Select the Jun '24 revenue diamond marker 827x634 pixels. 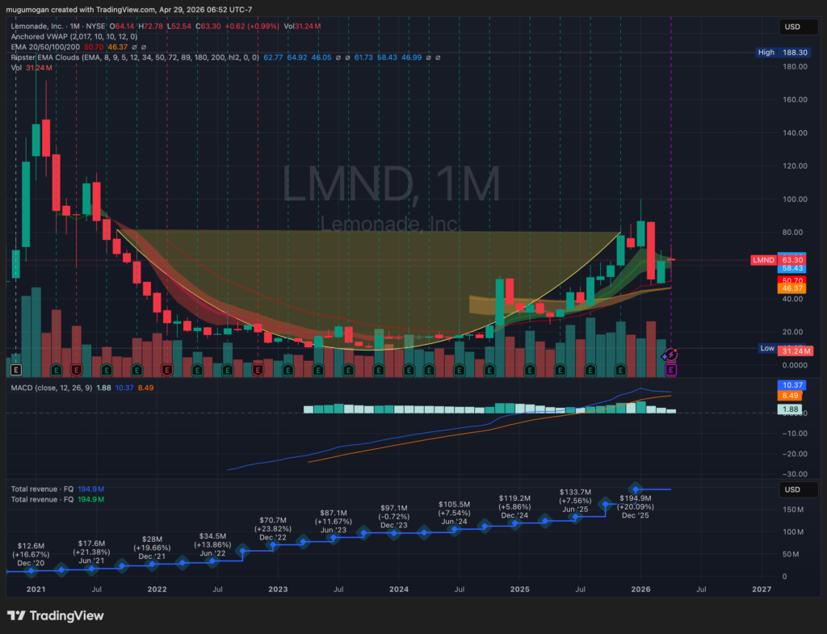click(455, 530)
